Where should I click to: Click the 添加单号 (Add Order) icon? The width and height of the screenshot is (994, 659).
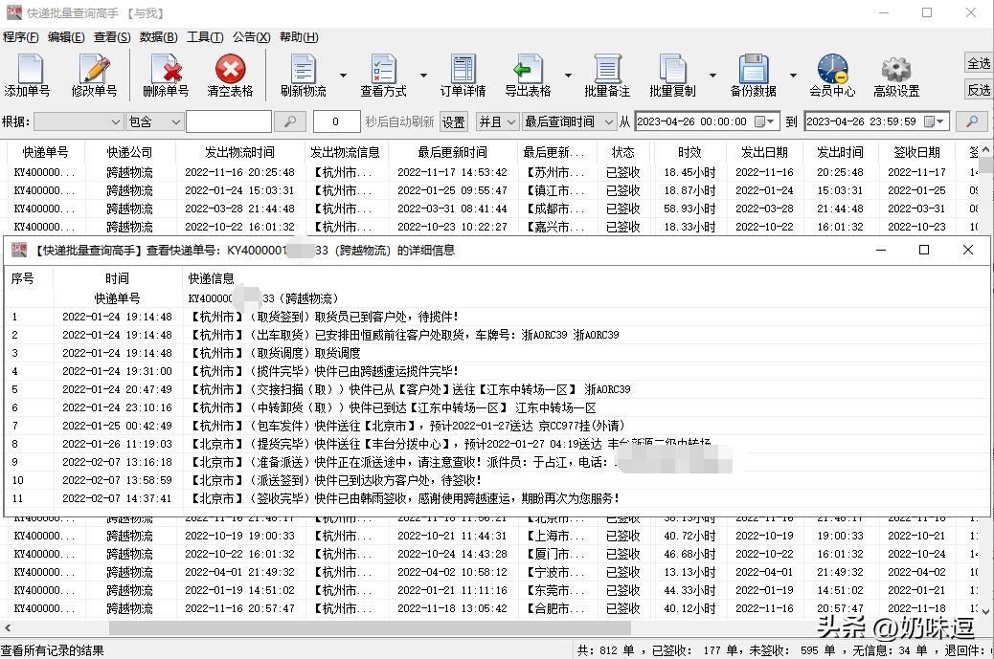29,73
